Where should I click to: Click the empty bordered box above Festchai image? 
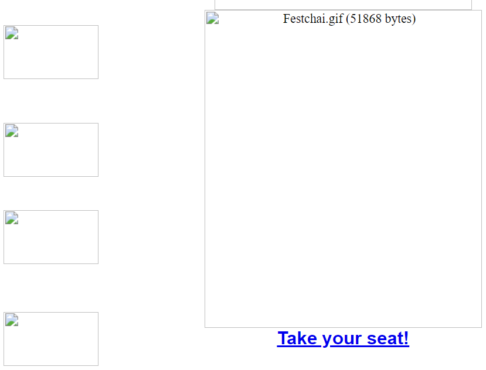tap(343, 4)
